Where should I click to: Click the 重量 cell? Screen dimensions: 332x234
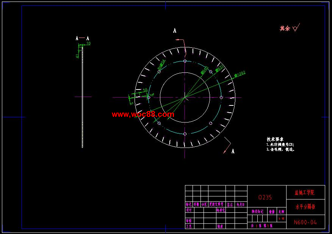click(x=272, y=212)
